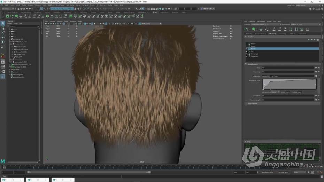Click the Magnitude expression input field
This screenshot has width=324, height=182.
(x=287, y=76)
